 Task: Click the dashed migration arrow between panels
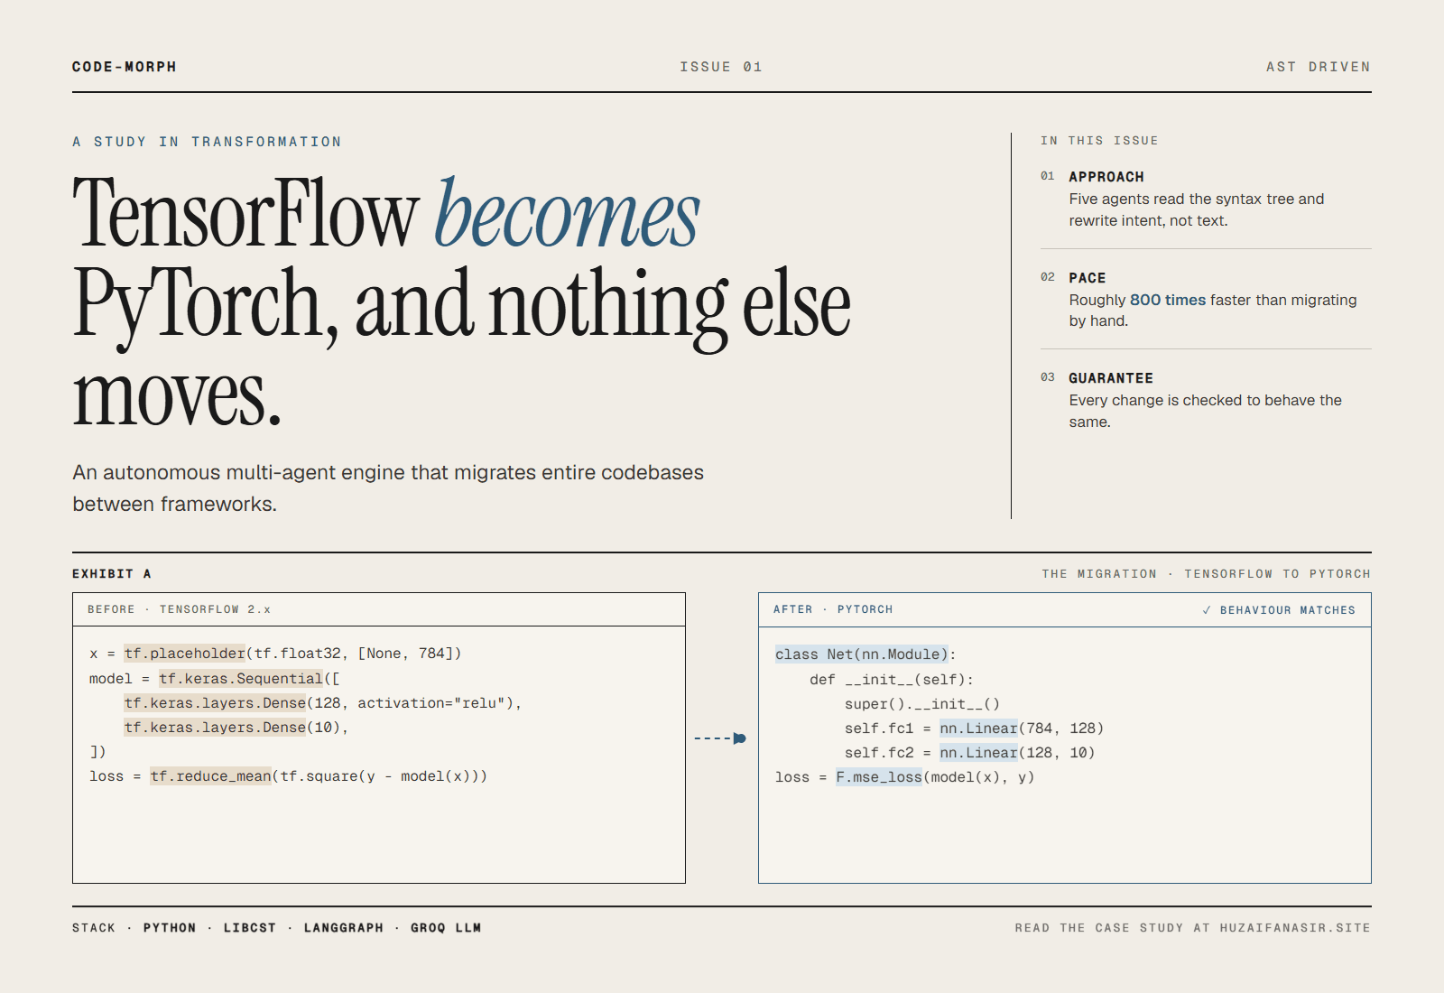tap(720, 738)
